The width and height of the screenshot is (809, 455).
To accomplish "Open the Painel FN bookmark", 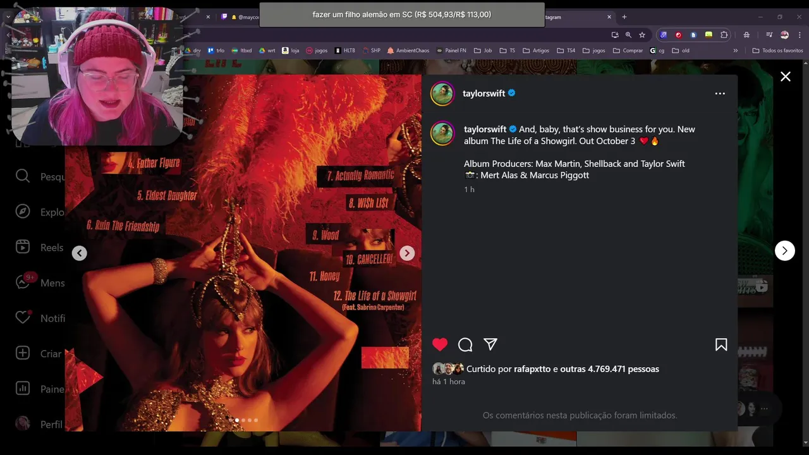I will coord(451,51).
